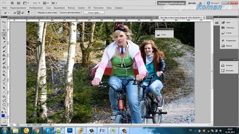Viewport: 239px width, 134px height.
Task: Open the Фильтр menu
Action: click(x=71, y=8)
